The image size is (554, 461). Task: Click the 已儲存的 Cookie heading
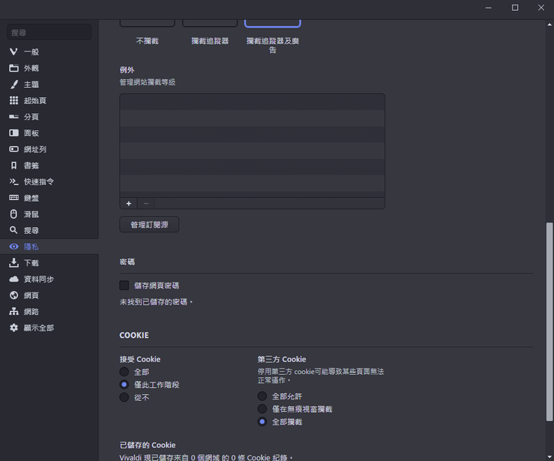click(147, 445)
